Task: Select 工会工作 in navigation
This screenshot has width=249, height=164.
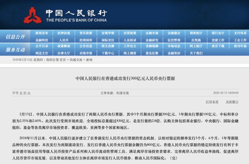Action: click(x=240, y=40)
